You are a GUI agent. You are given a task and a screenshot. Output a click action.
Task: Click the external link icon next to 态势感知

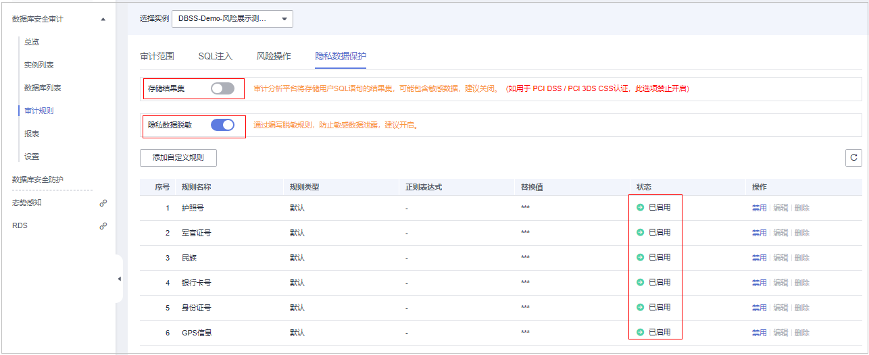pyautogui.click(x=103, y=202)
